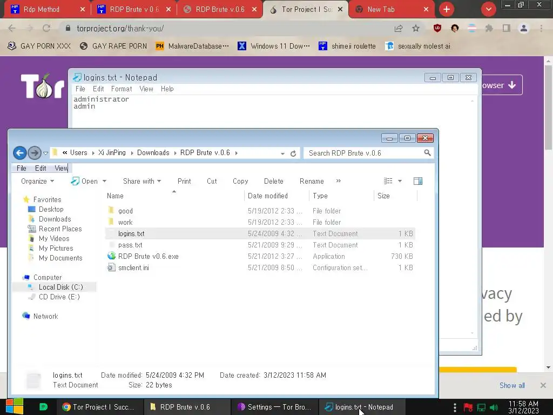
Task: Open Recent Places in sidebar
Action: click(60, 229)
